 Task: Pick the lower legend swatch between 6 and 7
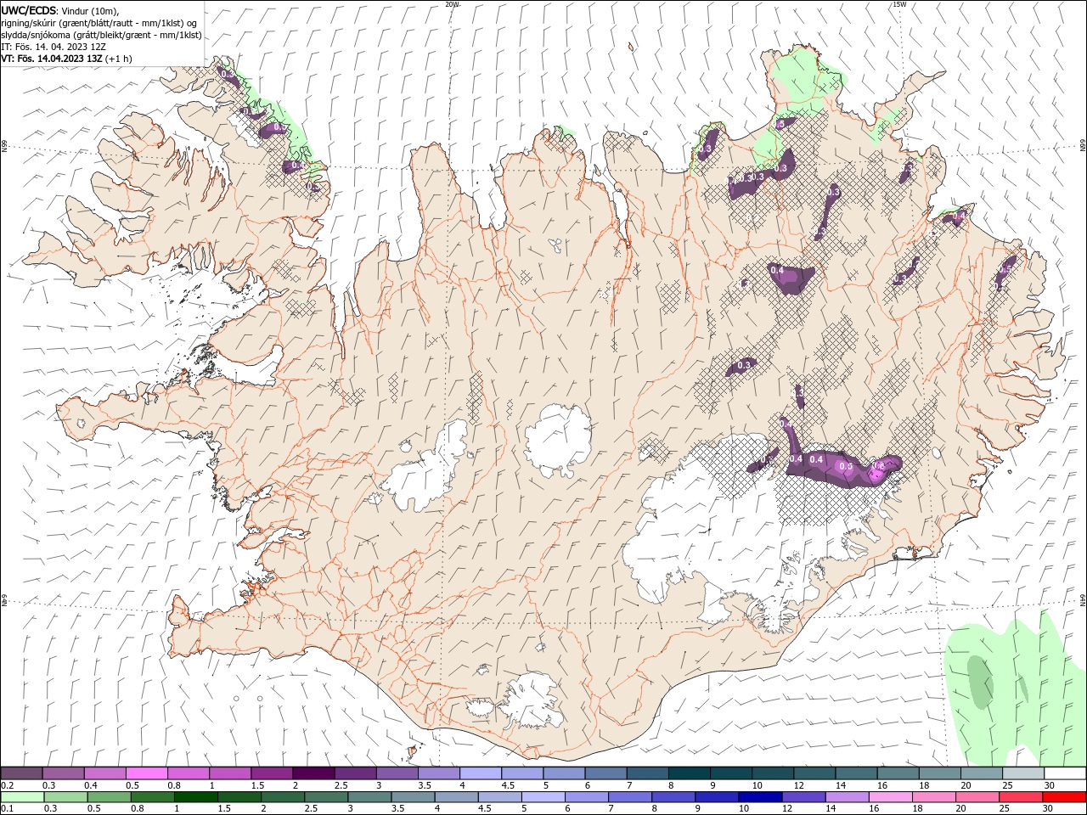click(x=585, y=797)
